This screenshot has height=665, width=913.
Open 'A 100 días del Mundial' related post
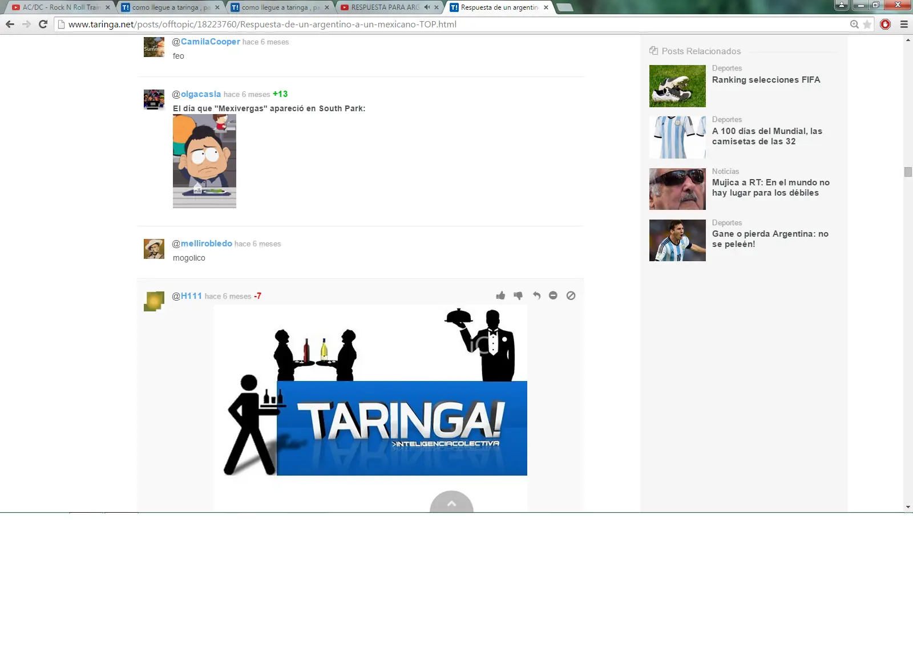coord(767,136)
